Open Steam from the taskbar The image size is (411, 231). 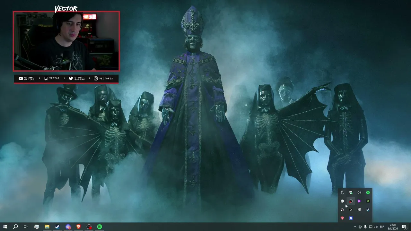(57, 227)
